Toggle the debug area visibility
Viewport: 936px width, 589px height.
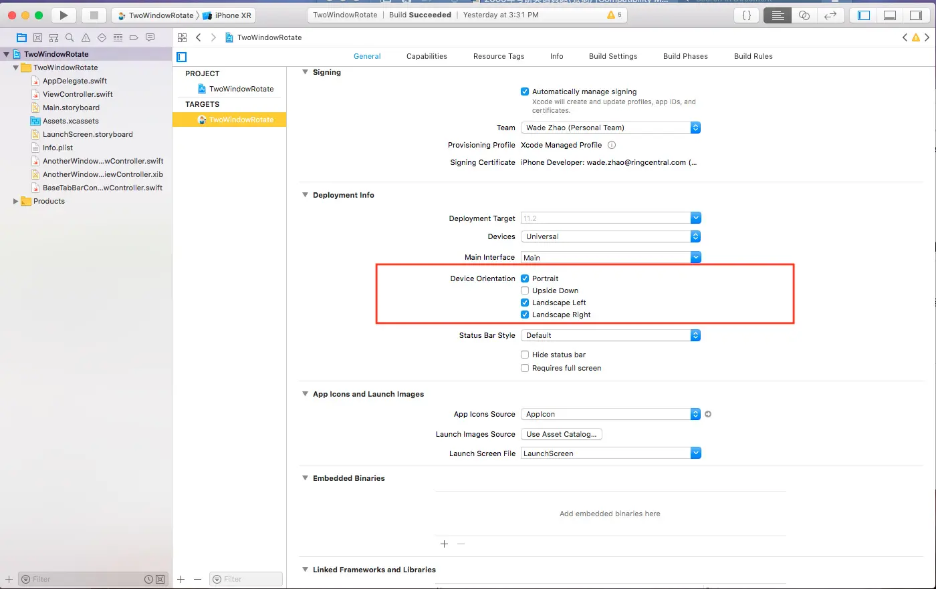890,15
